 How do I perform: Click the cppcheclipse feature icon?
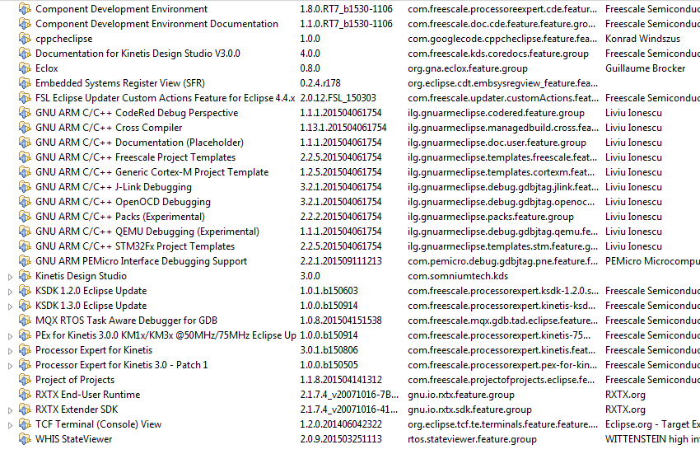[25, 39]
